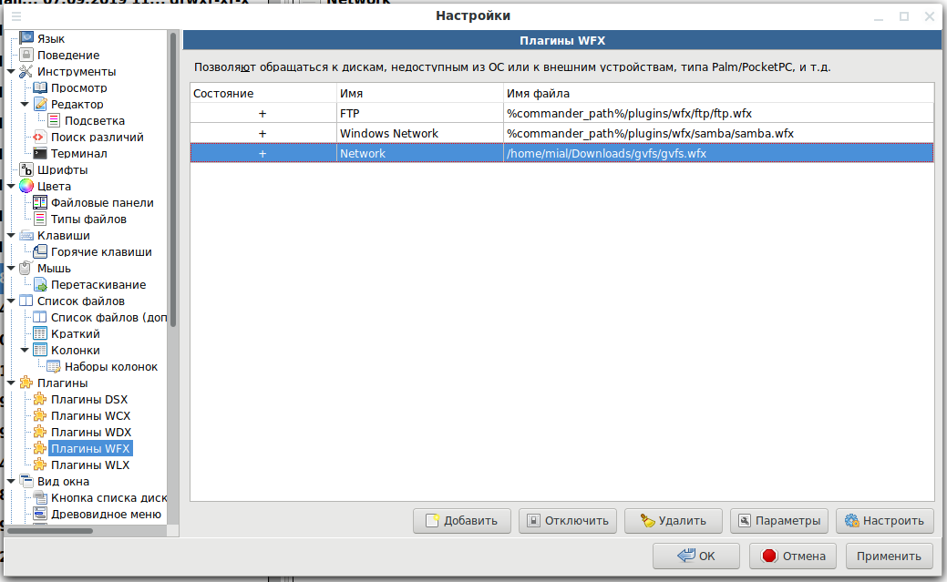Click the Плагины DSX puzzle icon

40,399
